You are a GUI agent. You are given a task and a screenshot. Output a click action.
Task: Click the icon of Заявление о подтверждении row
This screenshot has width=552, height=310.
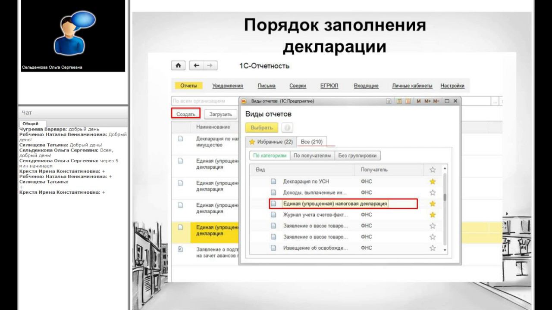(x=180, y=249)
